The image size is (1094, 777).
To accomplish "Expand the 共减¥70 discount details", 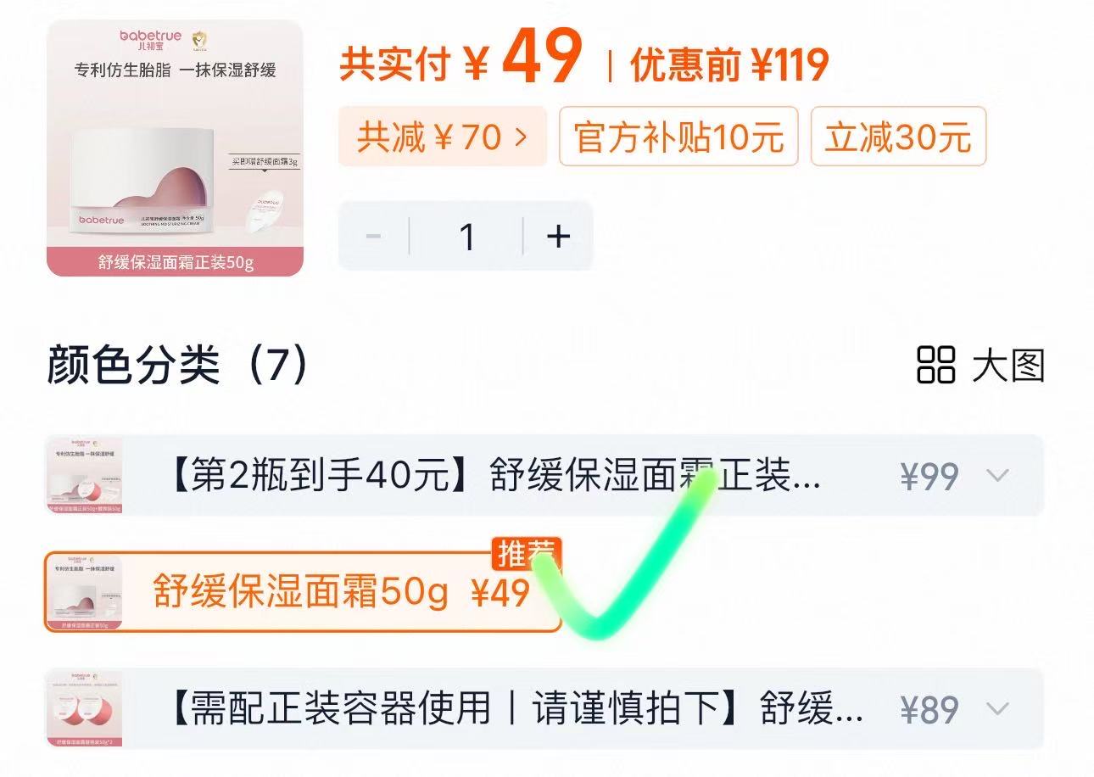I will coord(442,137).
